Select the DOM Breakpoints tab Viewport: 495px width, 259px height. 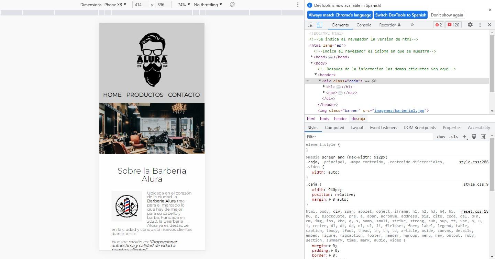point(420,128)
